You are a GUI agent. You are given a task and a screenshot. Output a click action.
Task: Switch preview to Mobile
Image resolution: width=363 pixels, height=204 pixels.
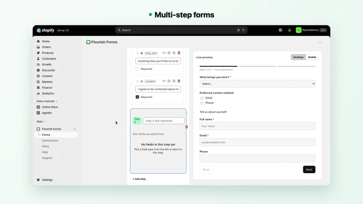(312, 57)
